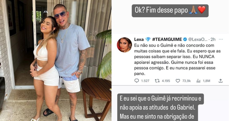Click the praying hands emoji
Viewport: 229px width, 121px height.
click(x=193, y=10)
